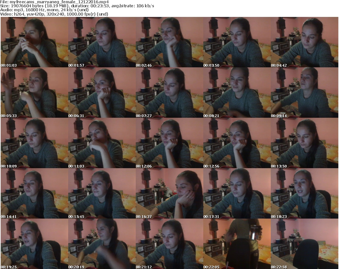339x269 pixels.
Task: Pick the 00:12:06 preview frame
Action: click(x=169, y=143)
